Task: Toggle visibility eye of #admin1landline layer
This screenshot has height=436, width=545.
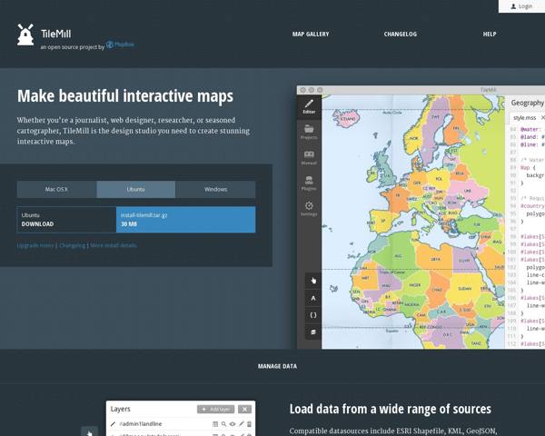Action: point(233,424)
